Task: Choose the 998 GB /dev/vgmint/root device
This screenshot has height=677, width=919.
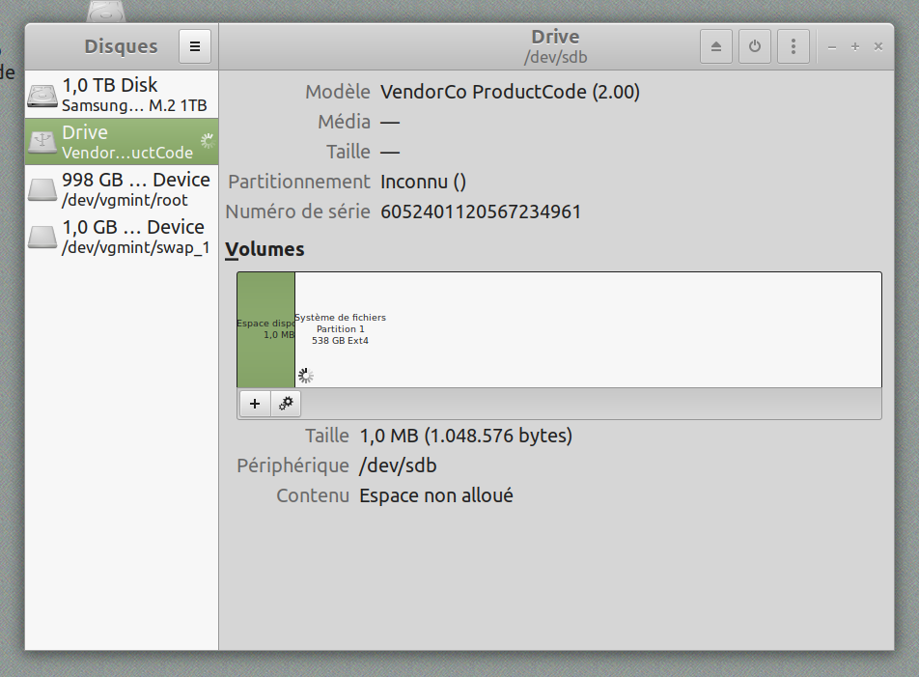Action: (135, 189)
